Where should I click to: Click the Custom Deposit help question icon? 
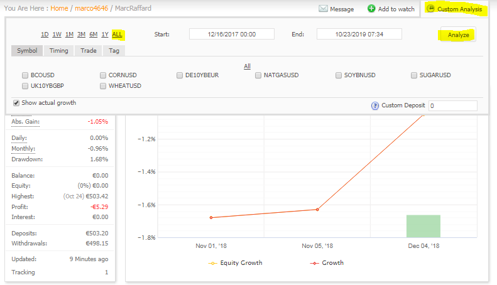(x=375, y=106)
